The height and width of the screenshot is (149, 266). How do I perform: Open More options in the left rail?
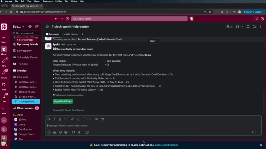[4, 110]
